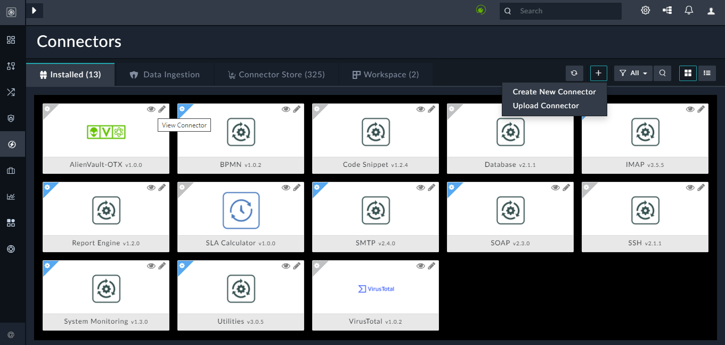This screenshot has height=345, width=725.
Task: Select the Dashboard icon in the sidebar
Action: click(x=11, y=40)
